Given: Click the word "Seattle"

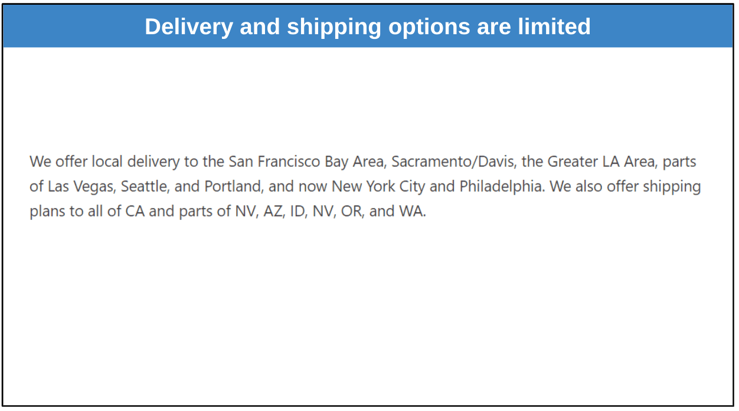Looking at the screenshot, I should tap(145, 186).
